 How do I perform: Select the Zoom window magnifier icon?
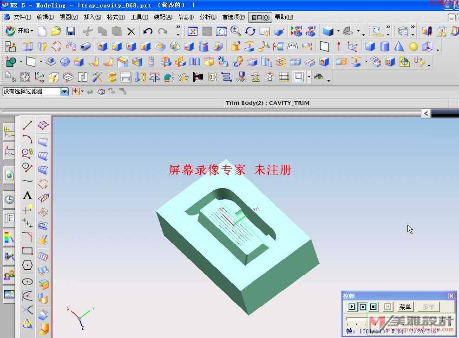(x=222, y=31)
